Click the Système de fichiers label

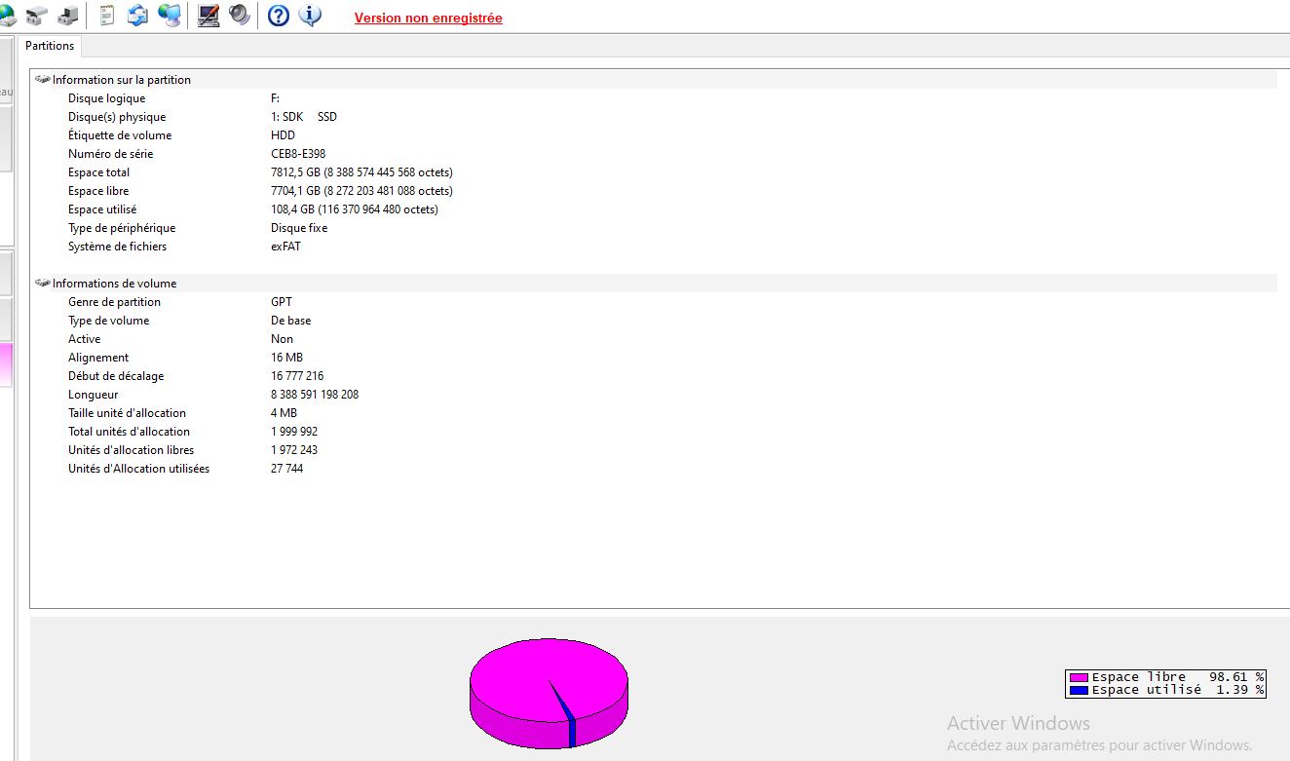point(117,247)
